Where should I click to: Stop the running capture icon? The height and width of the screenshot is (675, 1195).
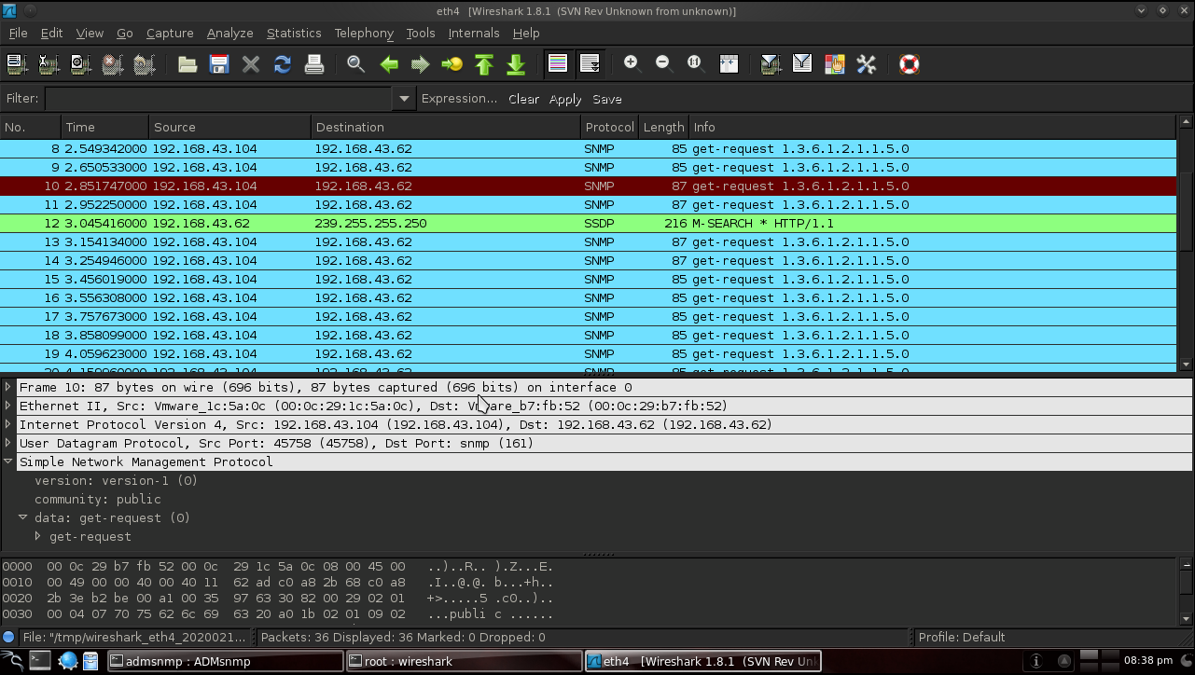(112, 64)
